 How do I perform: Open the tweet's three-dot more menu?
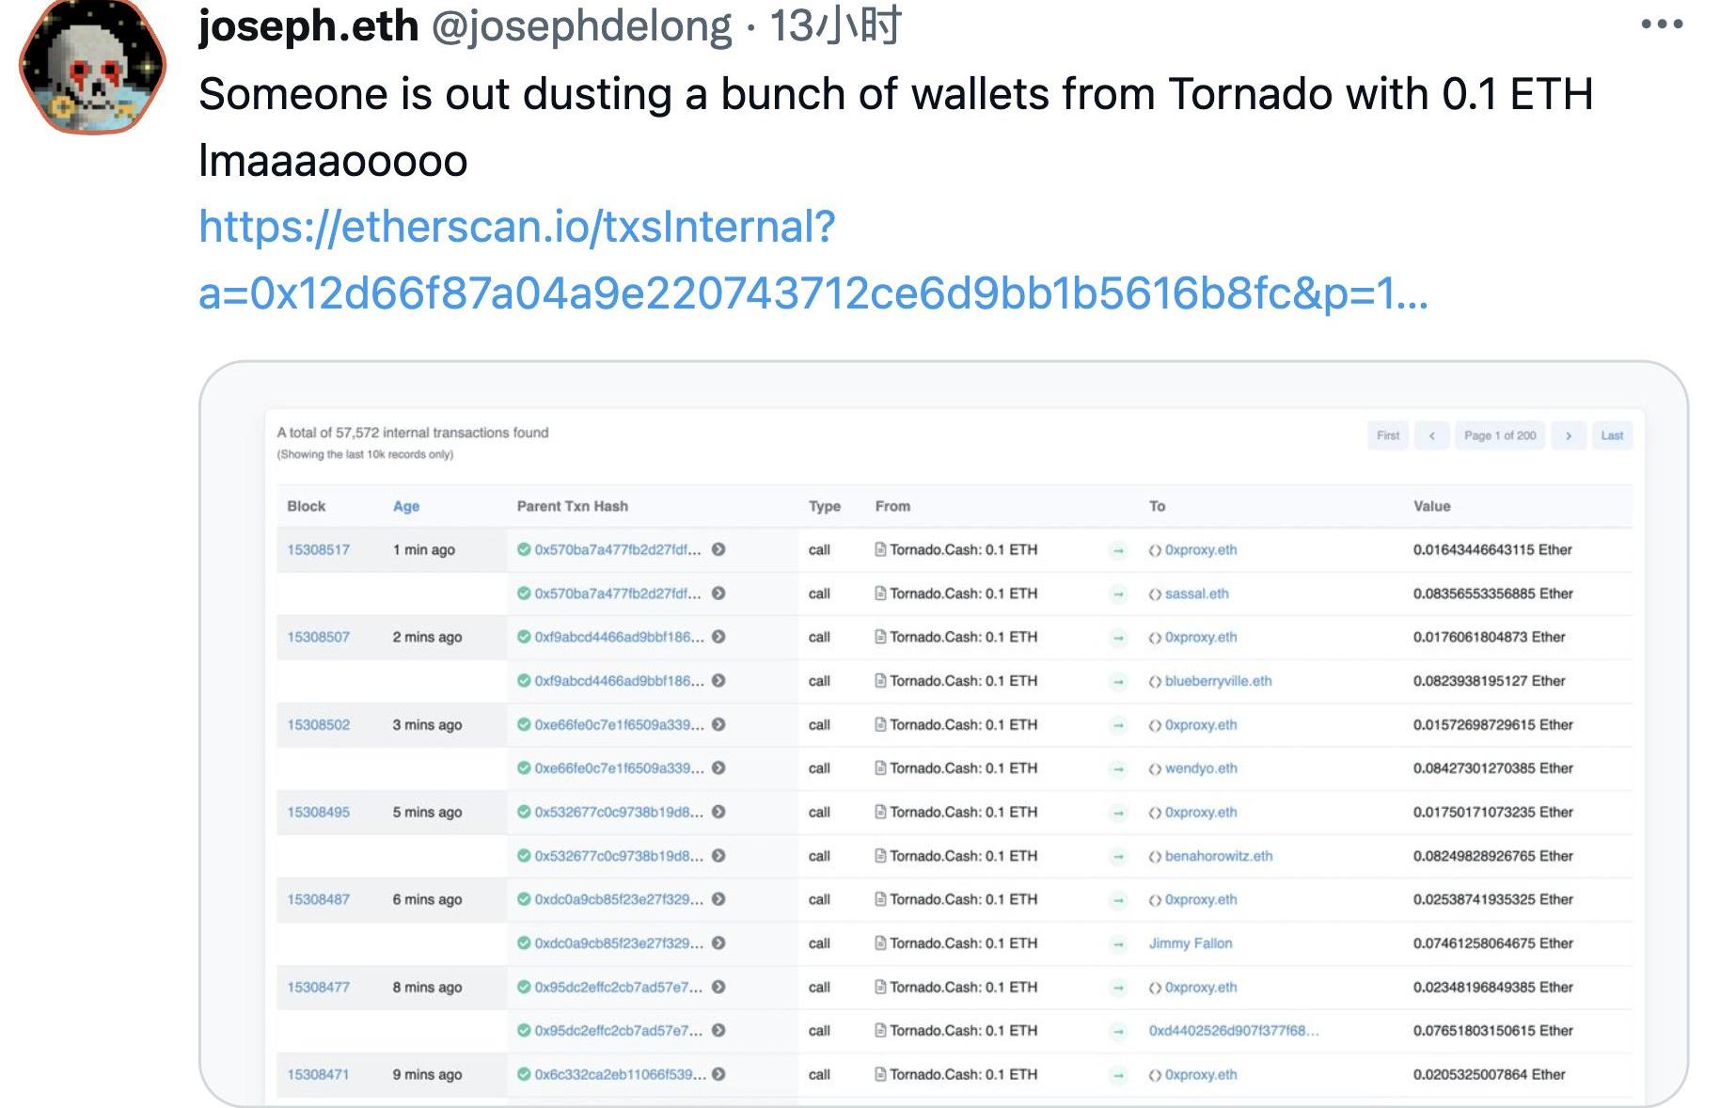[1662, 25]
